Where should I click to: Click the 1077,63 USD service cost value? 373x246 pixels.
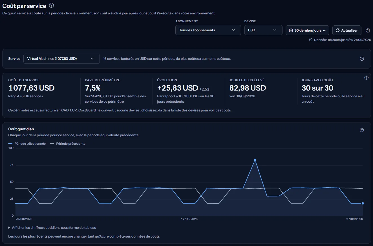coord(31,88)
